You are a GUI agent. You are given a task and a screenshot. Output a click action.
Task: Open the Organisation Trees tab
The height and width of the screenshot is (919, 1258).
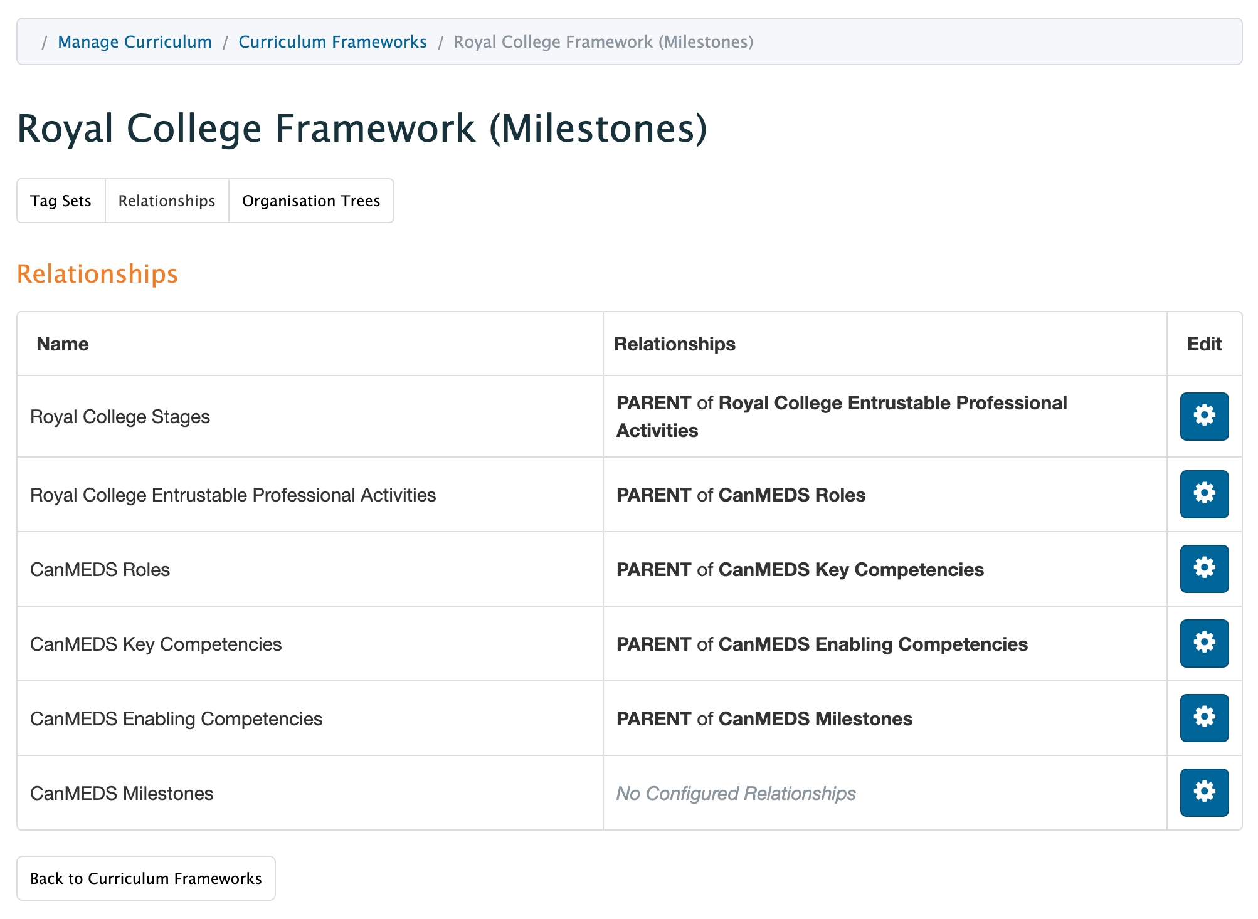311,201
